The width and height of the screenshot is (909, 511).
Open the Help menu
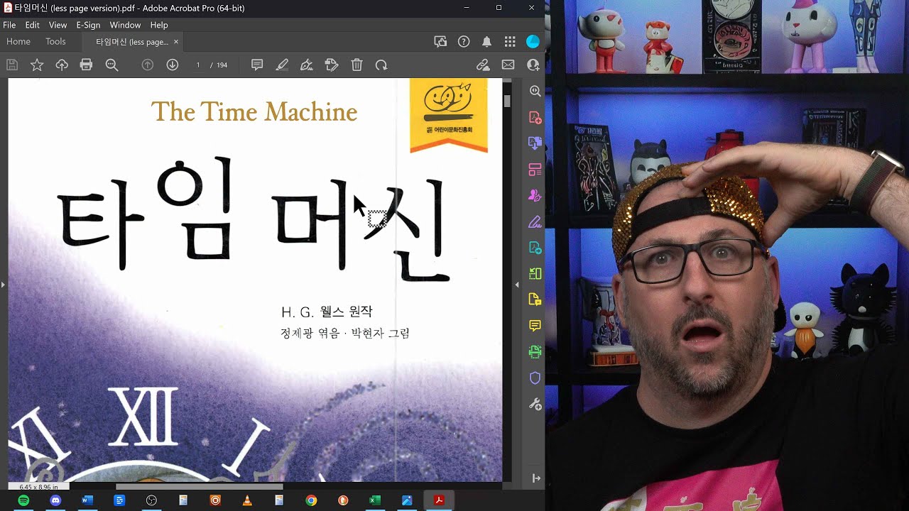tap(159, 25)
